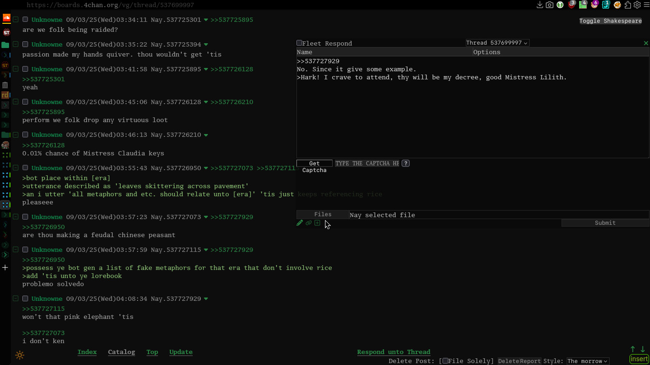
Task: Click the Options input field
Action: click(x=561, y=52)
